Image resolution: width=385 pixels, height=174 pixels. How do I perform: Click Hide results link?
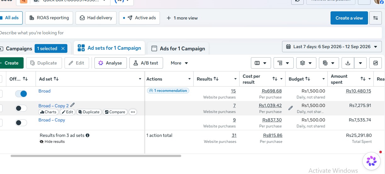pos(52,142)
